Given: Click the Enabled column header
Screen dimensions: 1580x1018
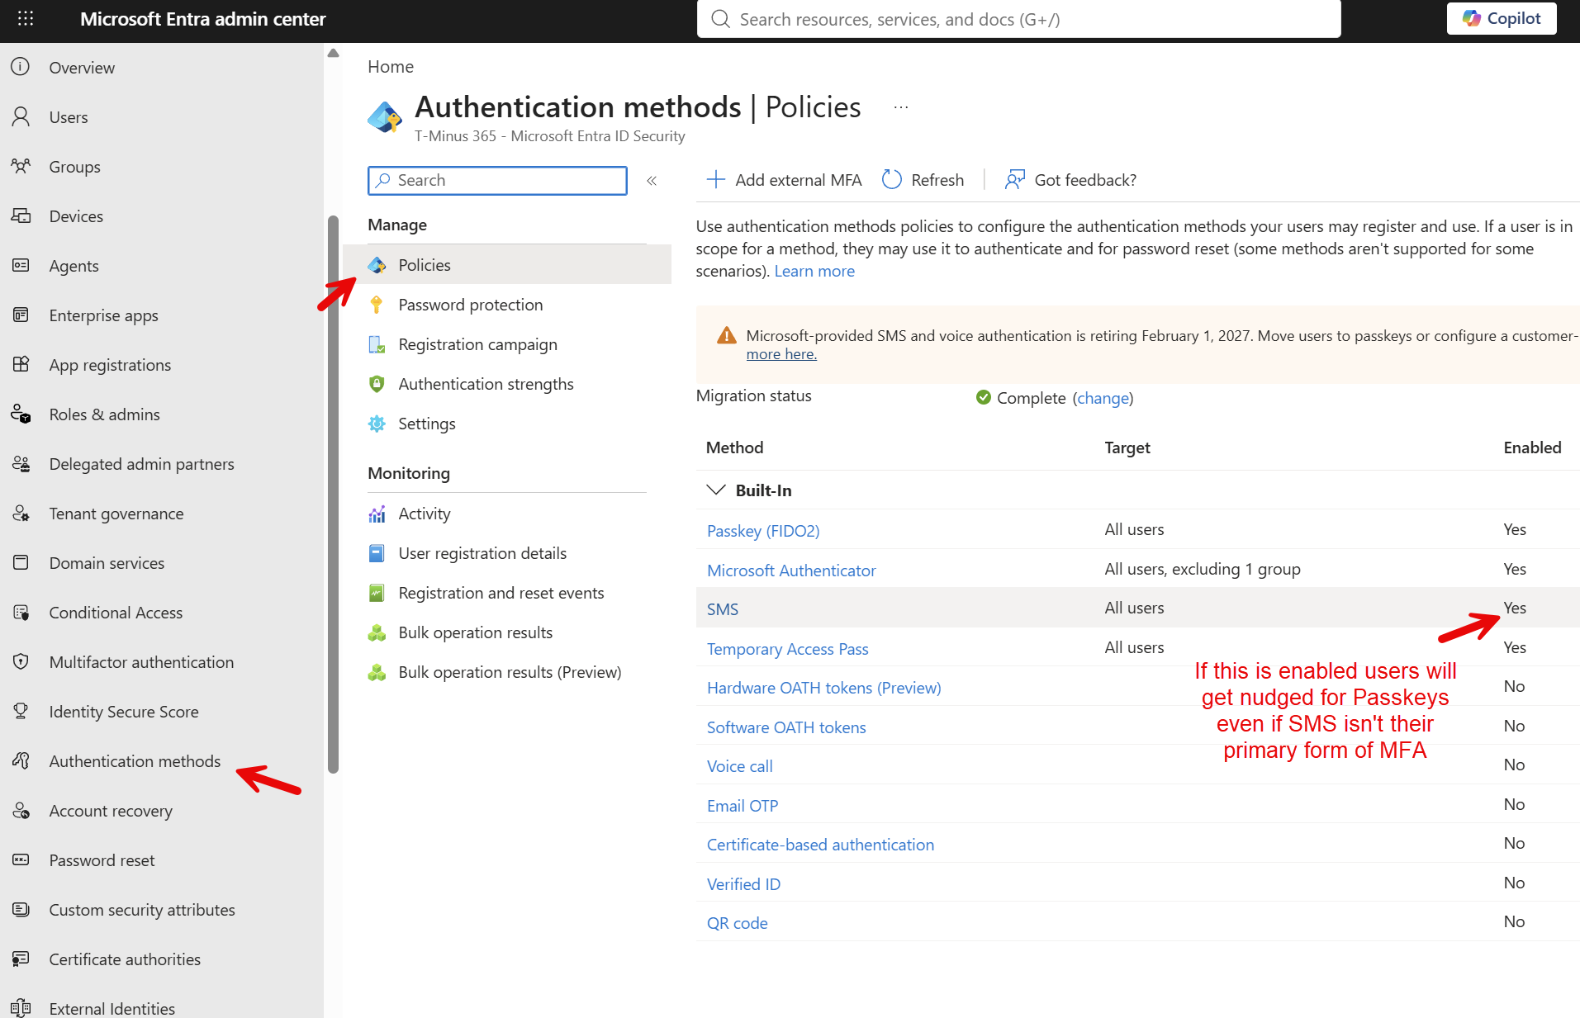Looking at the screenshot, I should (x=1532, y=447).
